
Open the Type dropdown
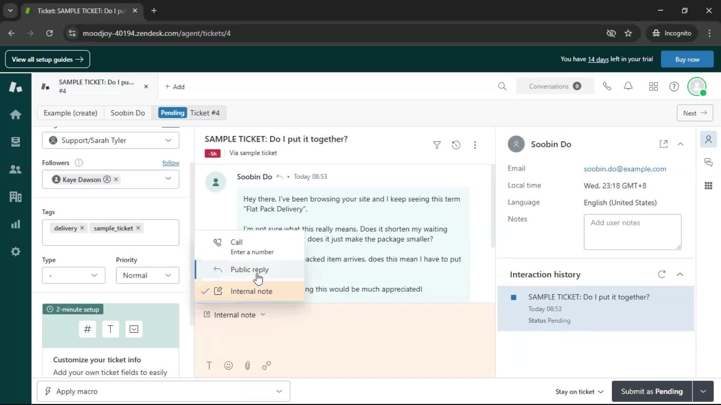pos(74,275)
